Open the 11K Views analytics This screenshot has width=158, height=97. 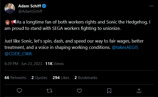pos(54,64)
